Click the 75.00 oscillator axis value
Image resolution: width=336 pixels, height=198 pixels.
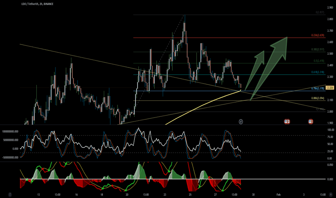(331, 137)
